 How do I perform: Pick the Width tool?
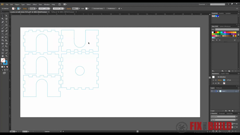(3, 37)
